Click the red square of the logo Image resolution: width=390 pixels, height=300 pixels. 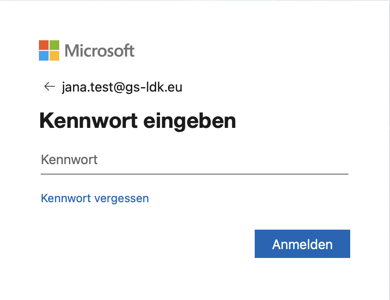(x=43, y=45)
